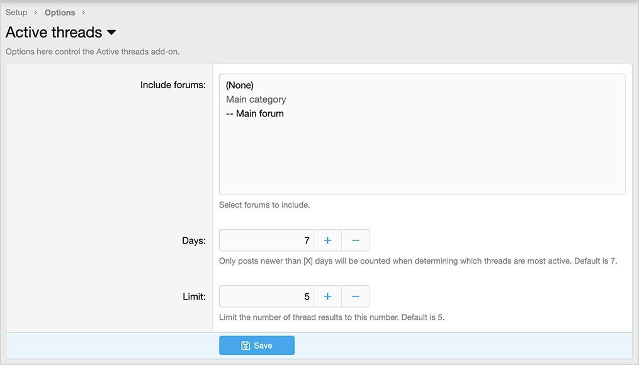This screenshot has height=365, width=639.
Task: Increment Limit using the plus icon
Action: [327, 296]
